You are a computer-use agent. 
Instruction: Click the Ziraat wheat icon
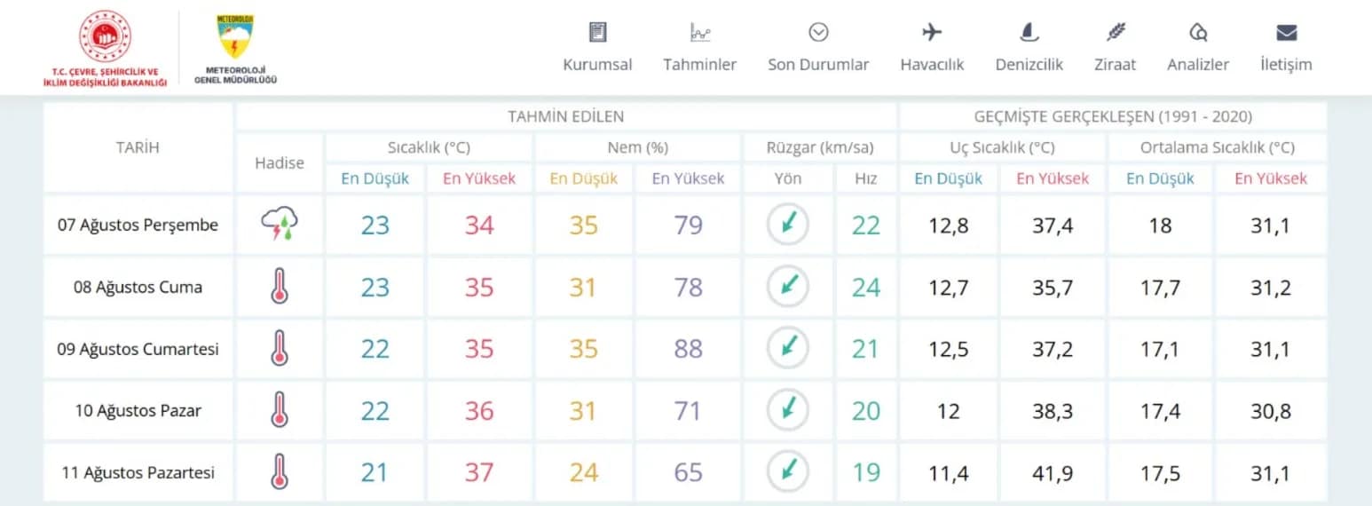1116,33
